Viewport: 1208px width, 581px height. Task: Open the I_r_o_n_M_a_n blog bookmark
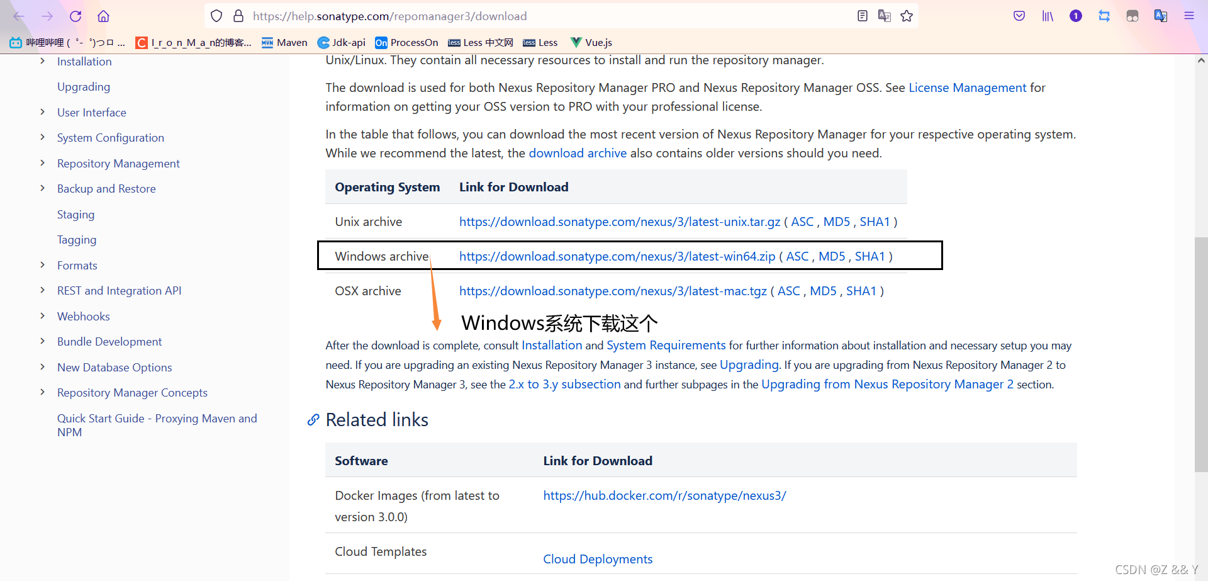(194, 43)
